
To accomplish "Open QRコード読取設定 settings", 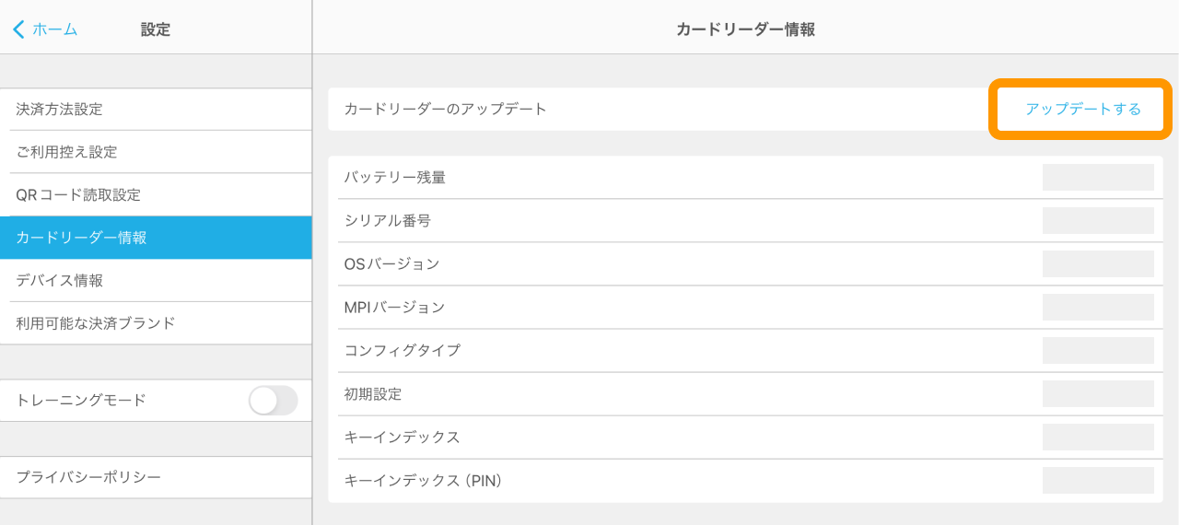I will [156, 195].
